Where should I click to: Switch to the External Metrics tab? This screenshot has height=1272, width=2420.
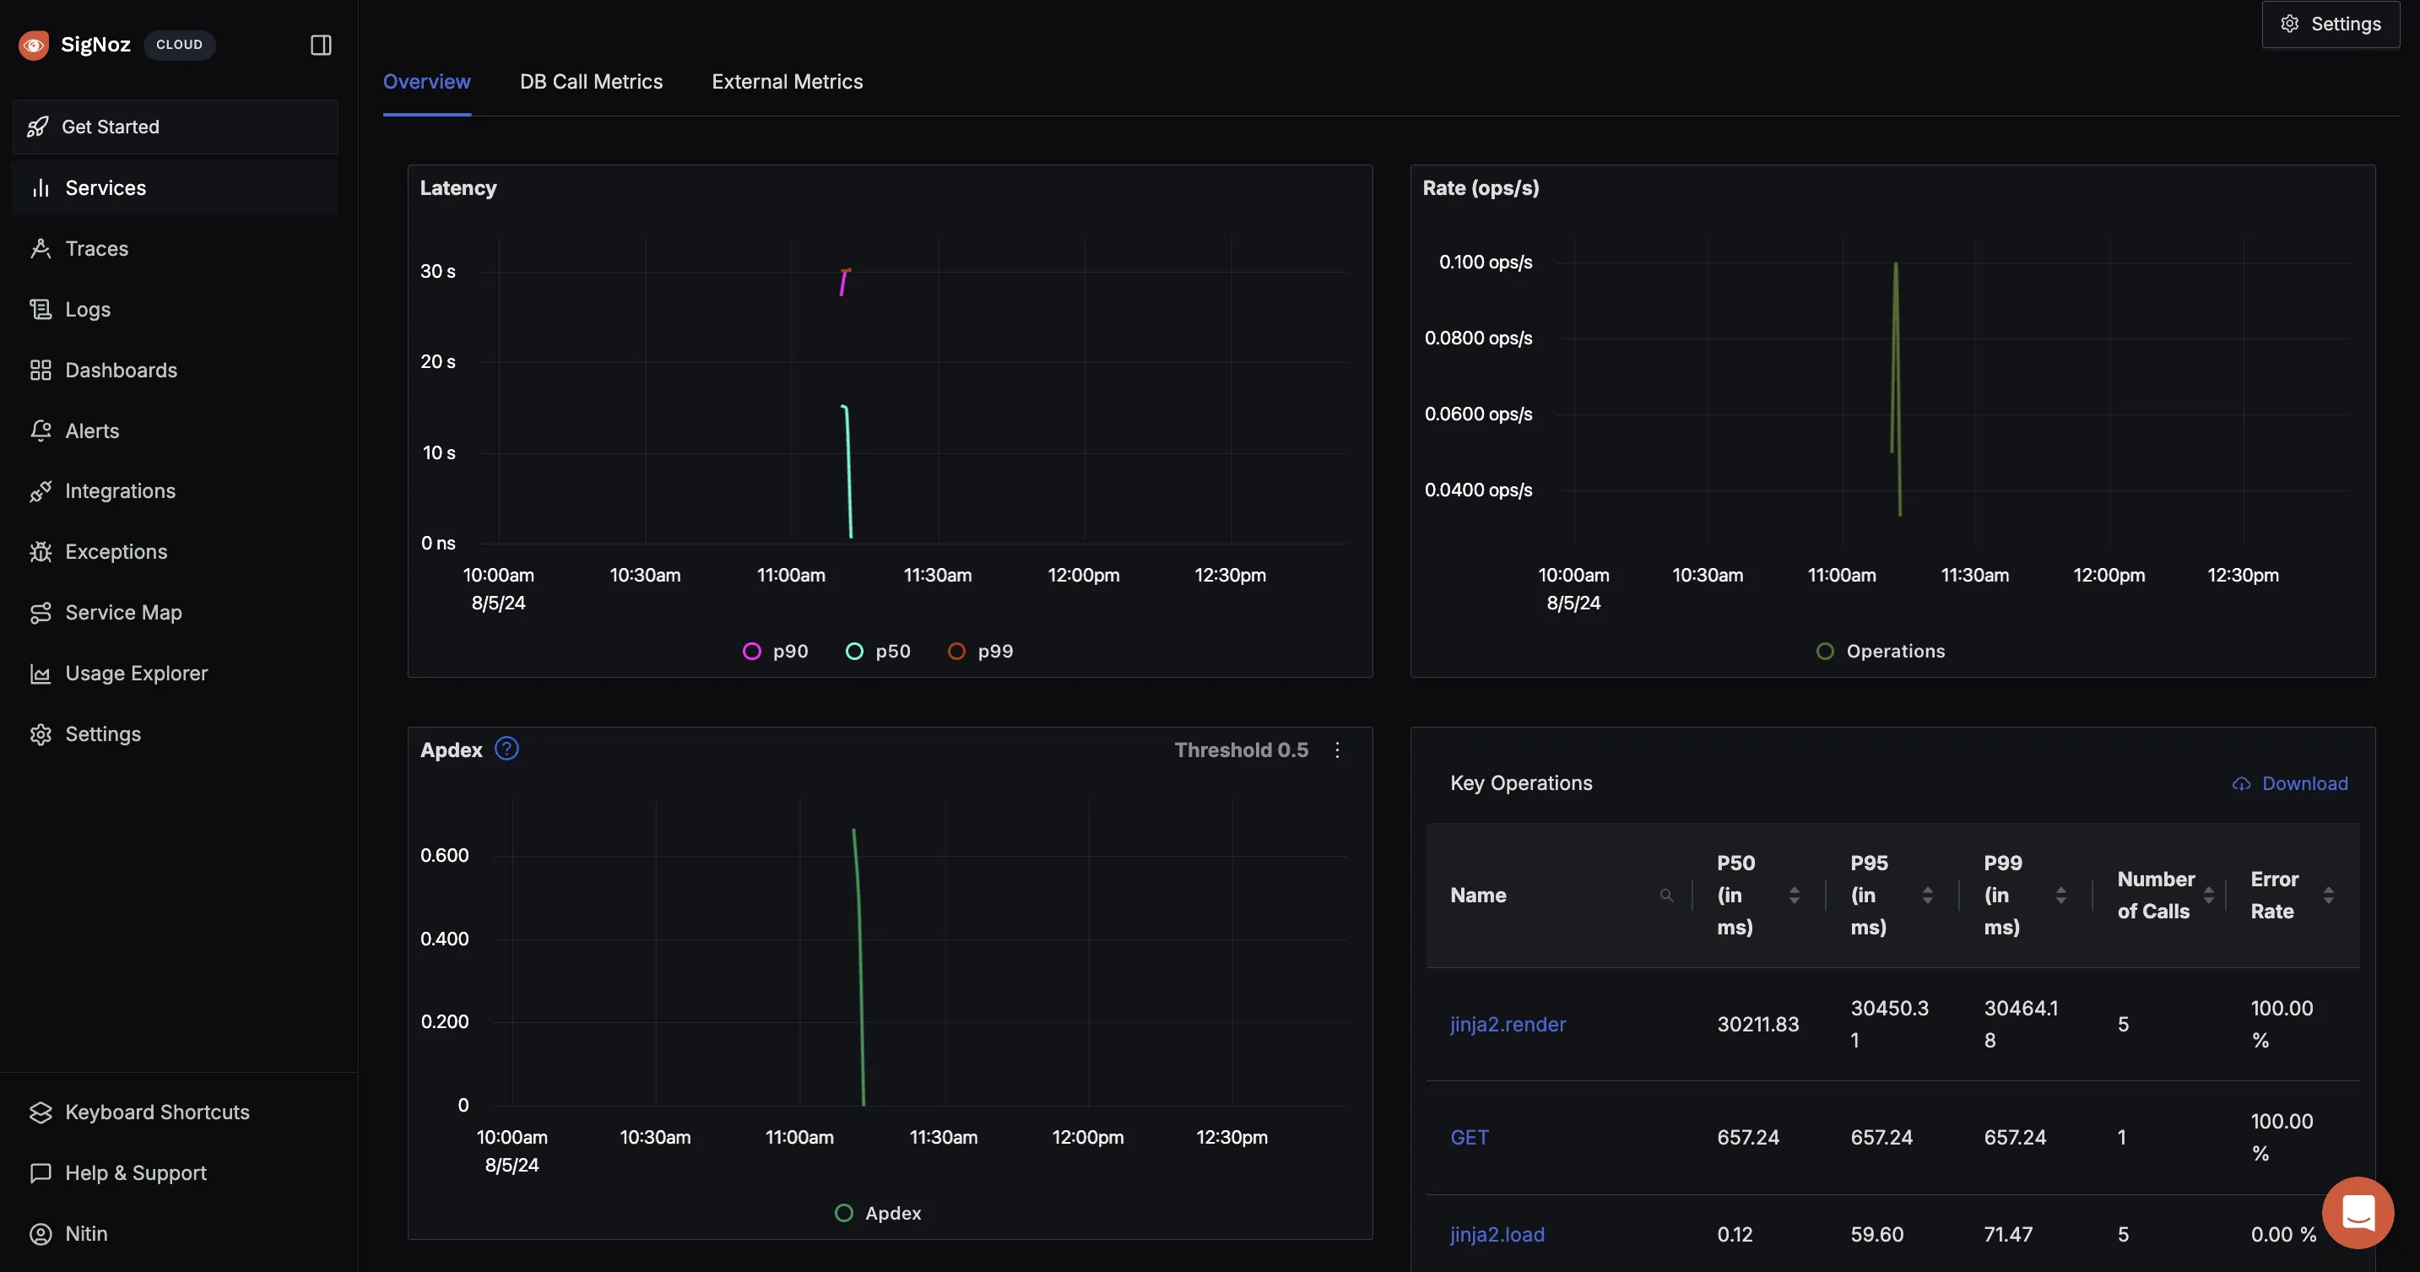pos(788,82)
